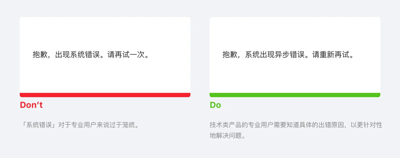Click "需要知道具体" in the Do caption
Viewport: 400px width, 158px height.
click(293, 125)
